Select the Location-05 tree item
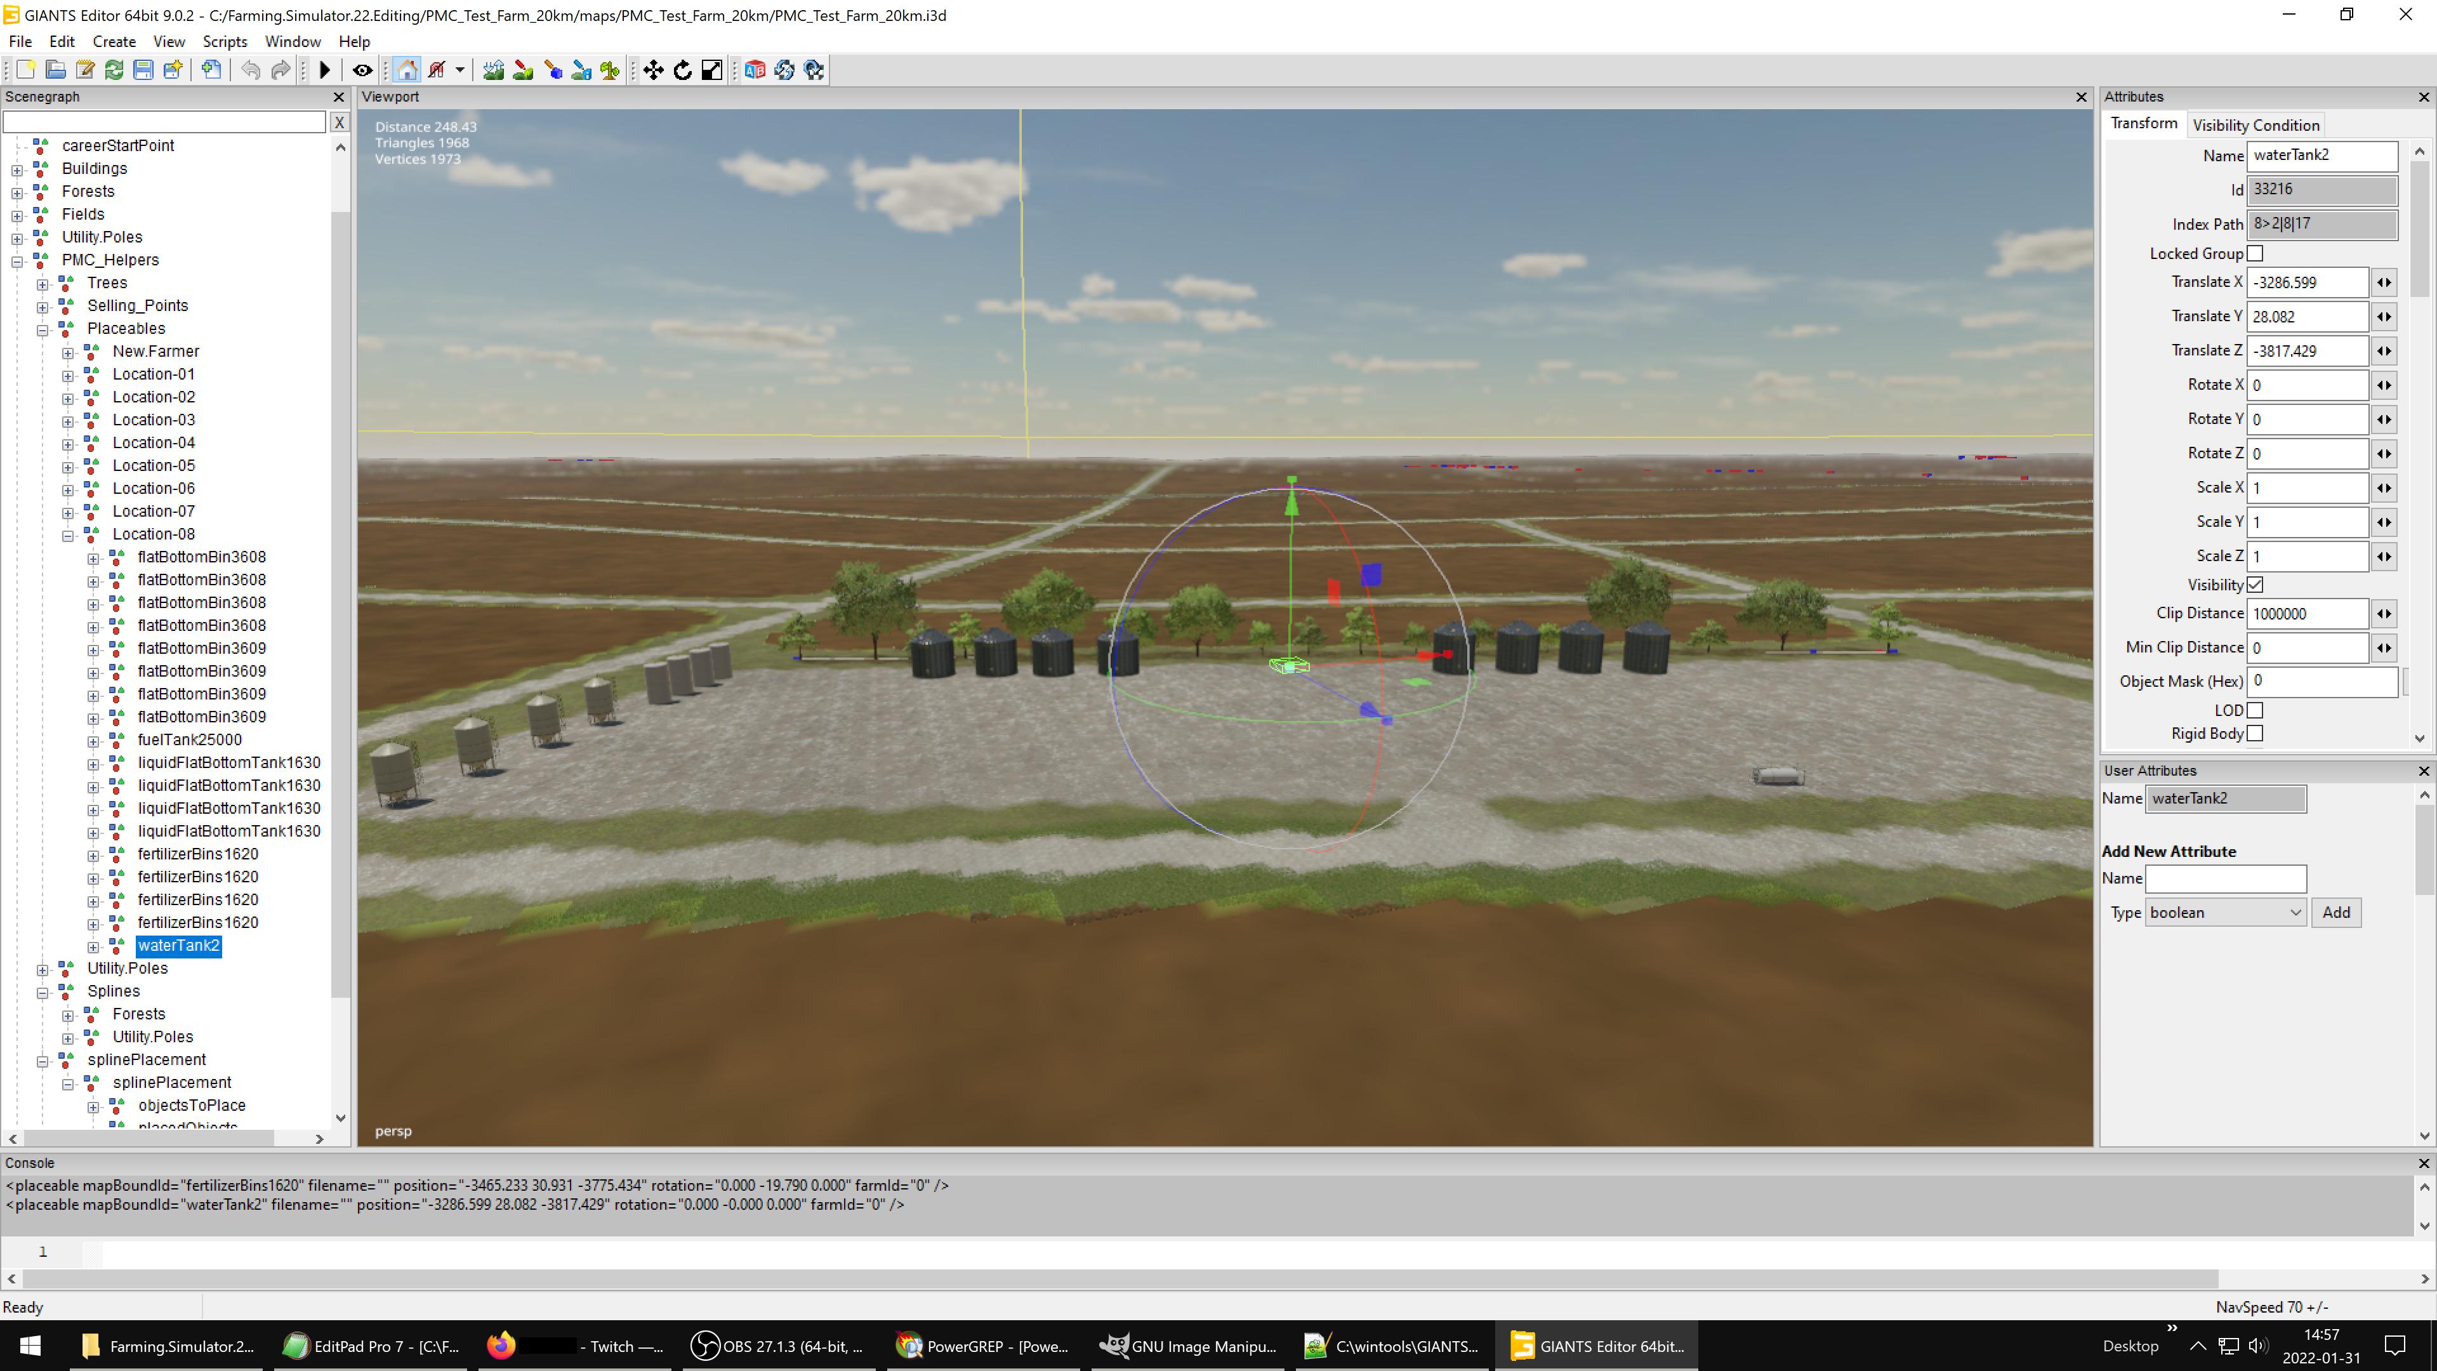The image size is (2437, 1371). point(154,467)
